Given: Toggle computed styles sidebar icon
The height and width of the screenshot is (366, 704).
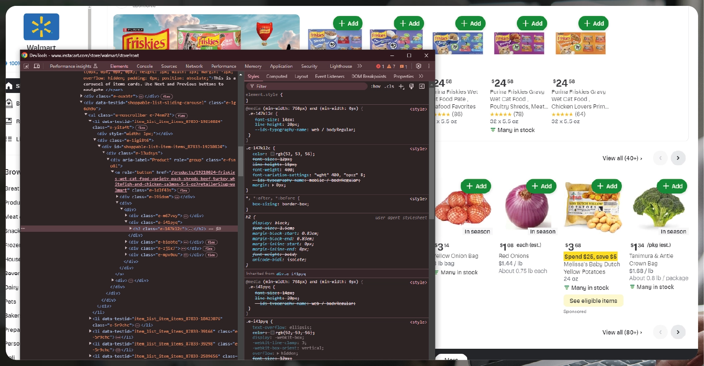Looking at the screenshot, I should click(422, 86).
